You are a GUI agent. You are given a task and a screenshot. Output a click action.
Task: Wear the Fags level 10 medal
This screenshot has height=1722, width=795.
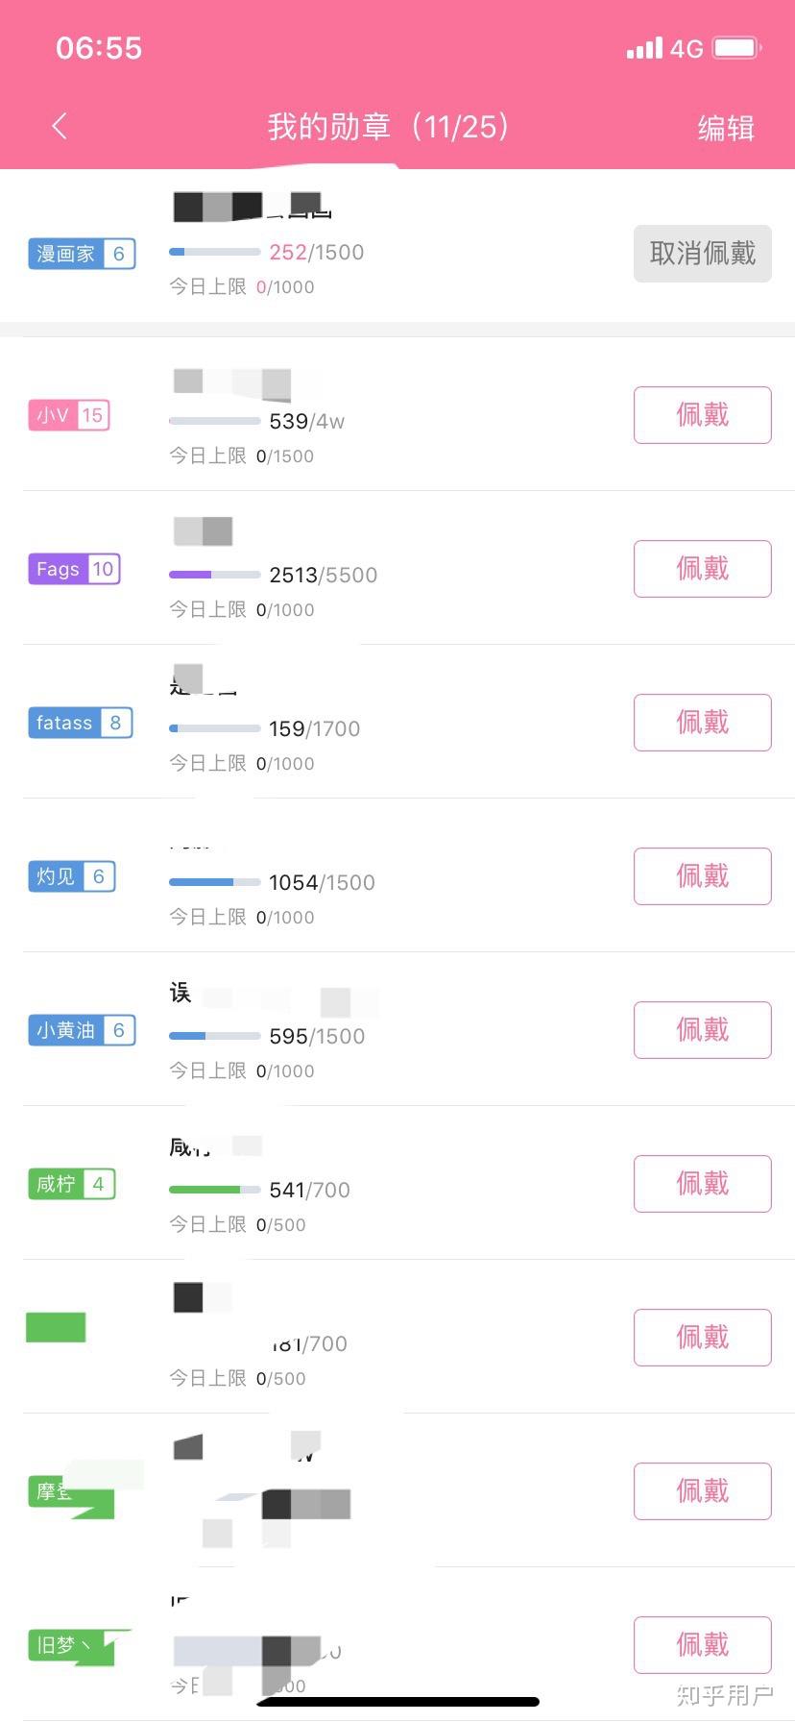coord(702,569)
